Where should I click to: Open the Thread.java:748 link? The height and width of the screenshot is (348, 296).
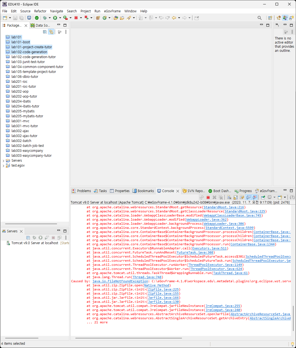tap(147, 277)
